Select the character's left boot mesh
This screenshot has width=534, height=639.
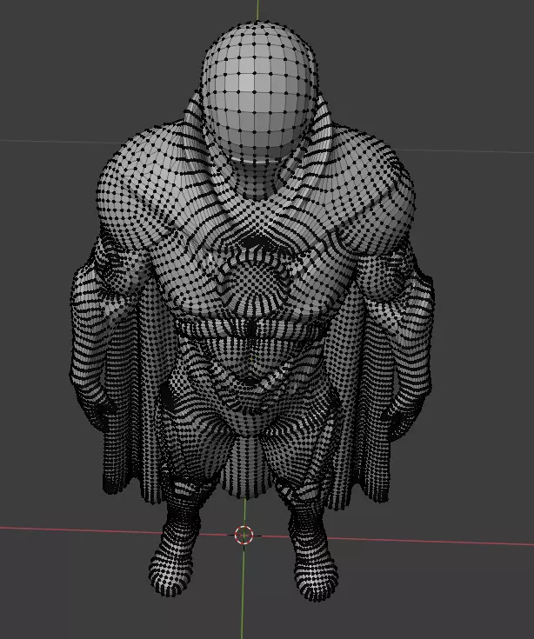[313, 552]
